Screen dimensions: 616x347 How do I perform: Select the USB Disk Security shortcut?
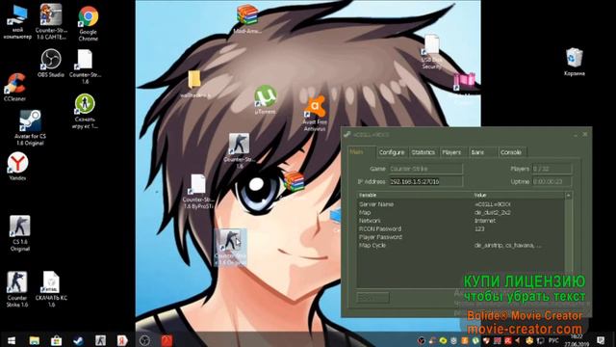pos(431,52)
